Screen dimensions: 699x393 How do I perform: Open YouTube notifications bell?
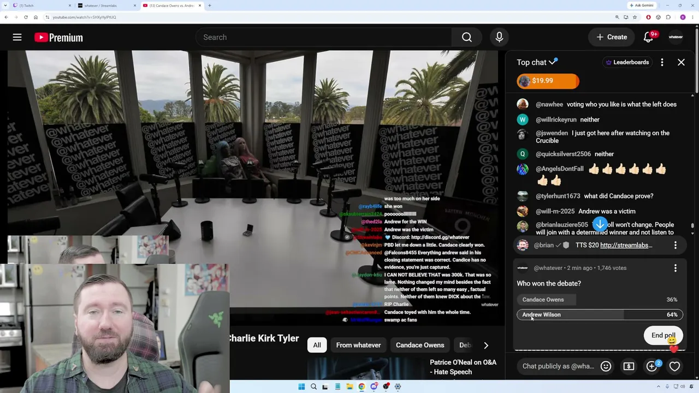(x=649, y=37)
